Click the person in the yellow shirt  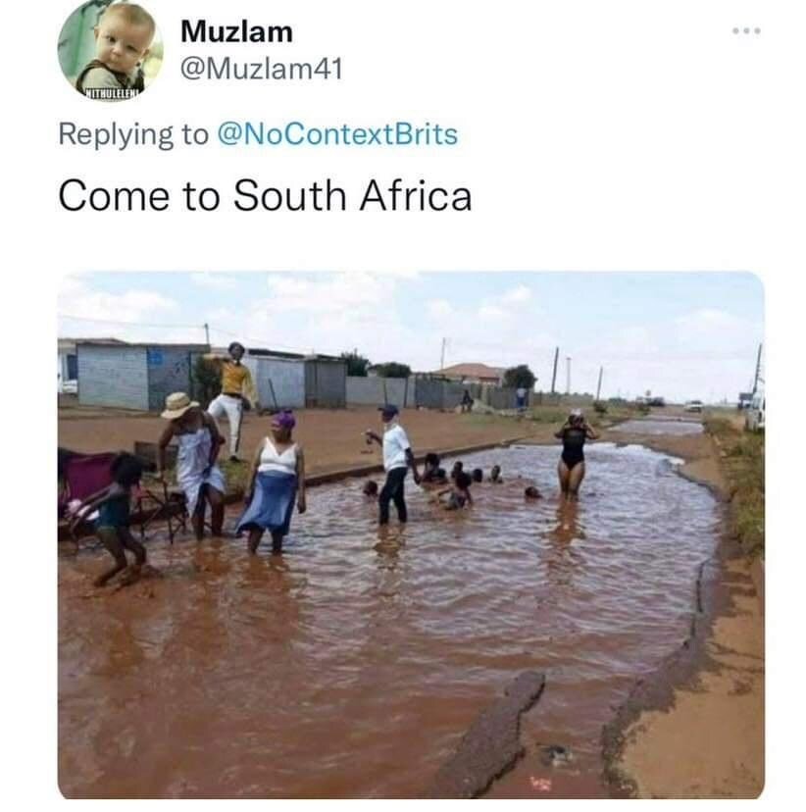click(x=233, y=399)
